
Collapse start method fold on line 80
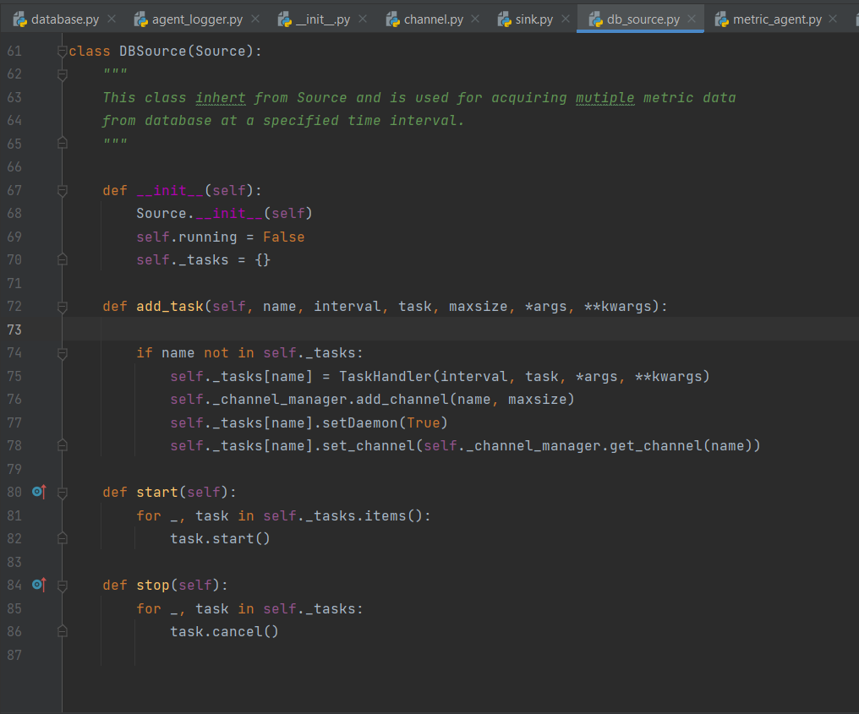(63, 493)
